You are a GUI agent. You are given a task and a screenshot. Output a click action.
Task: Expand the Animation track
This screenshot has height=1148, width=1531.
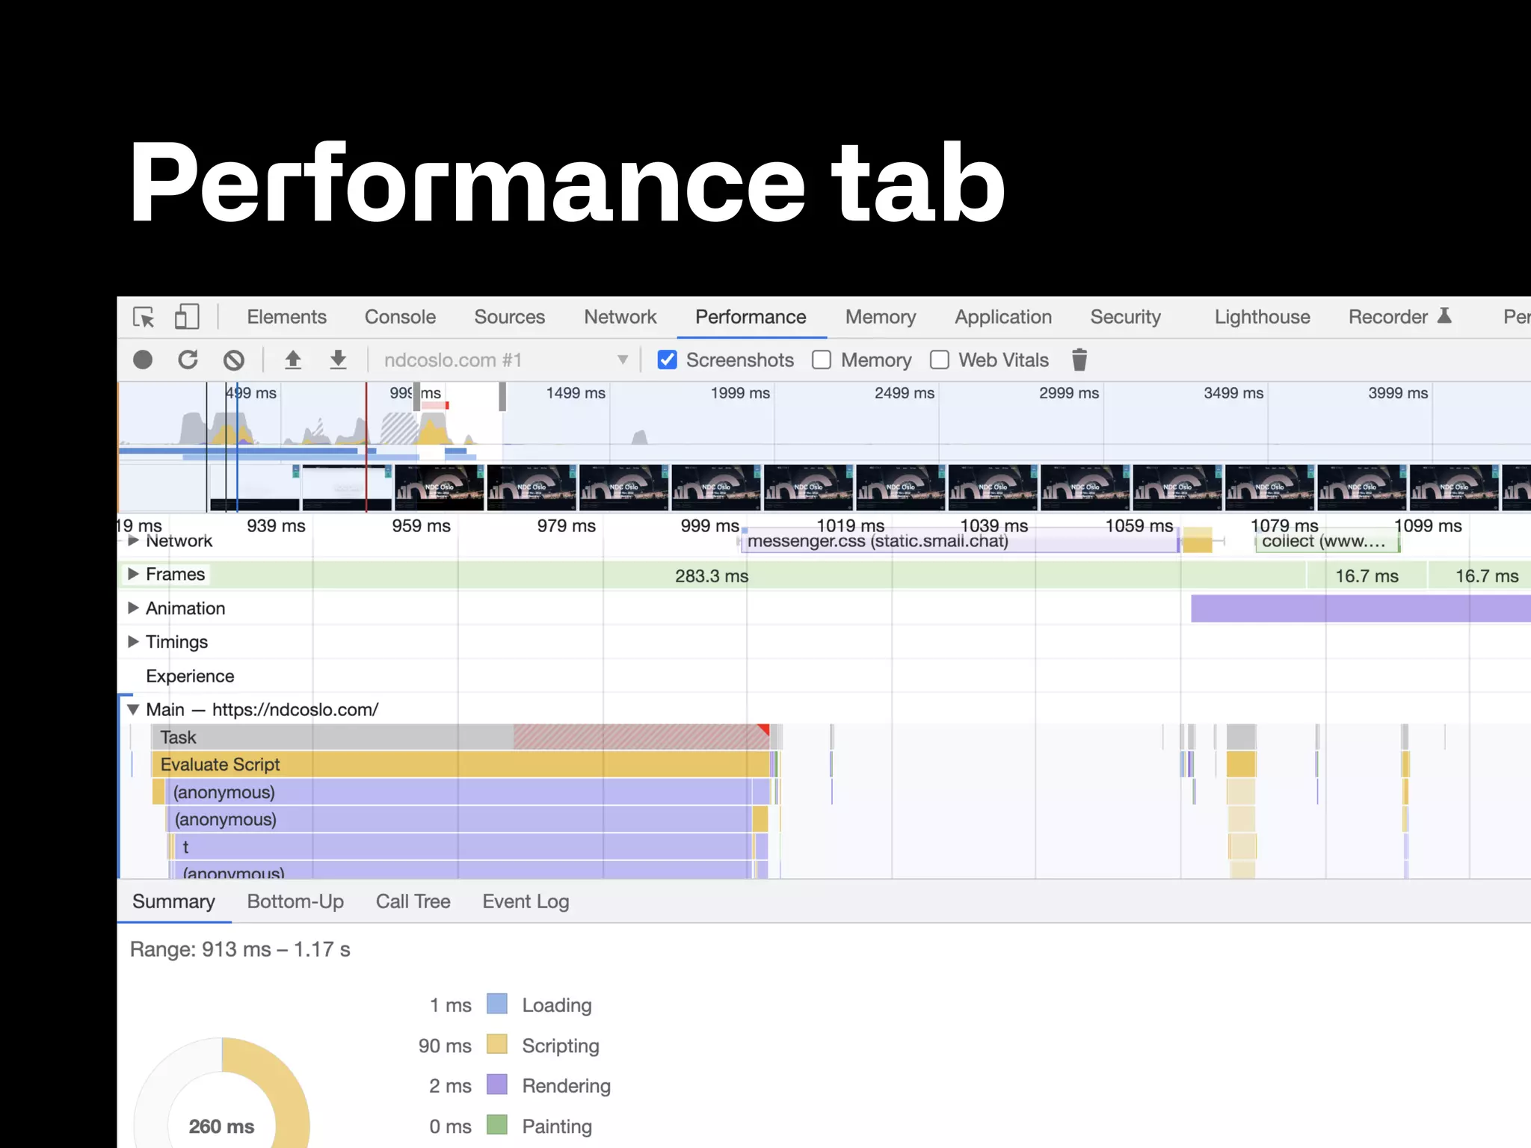[x=133, y=608]
